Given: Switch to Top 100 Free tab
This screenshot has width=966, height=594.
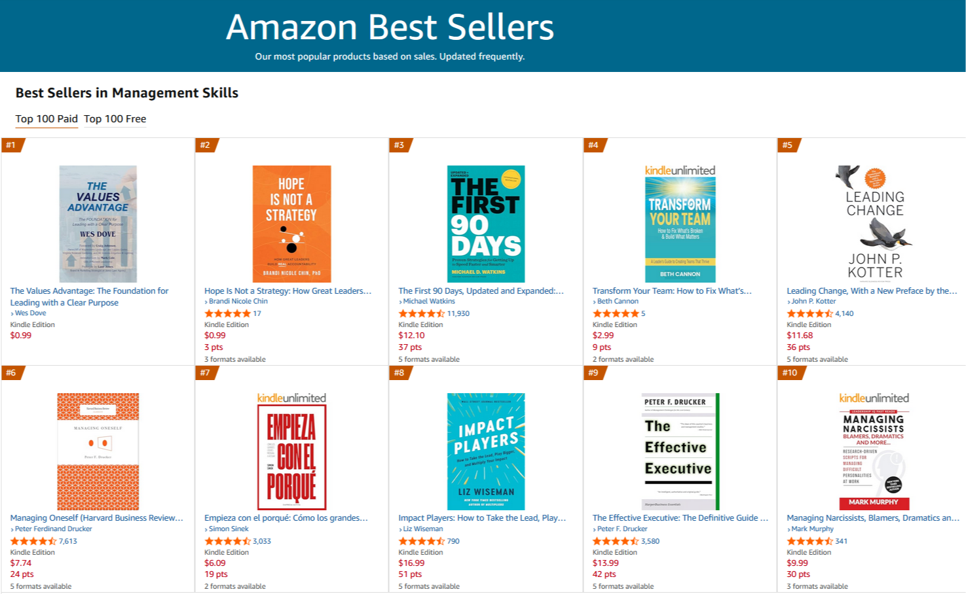Looking at the screenshot, I should [x=115, y=119].
